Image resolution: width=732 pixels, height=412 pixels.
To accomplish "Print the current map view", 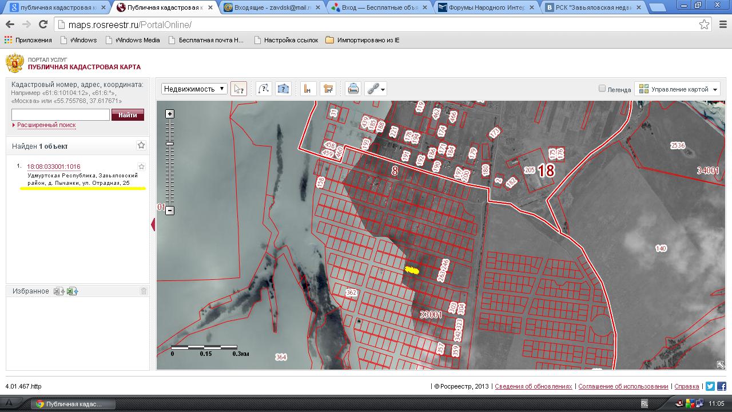I will 353,89.
